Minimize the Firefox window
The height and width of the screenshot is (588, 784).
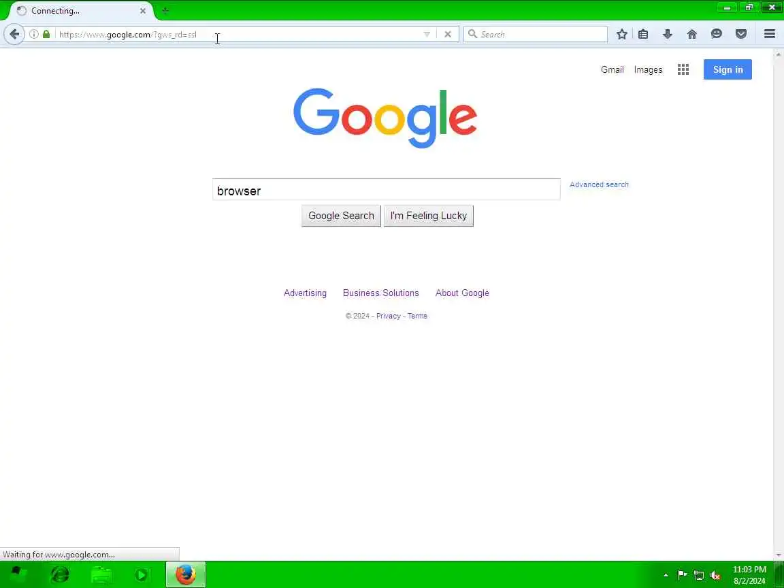(727, 7)
